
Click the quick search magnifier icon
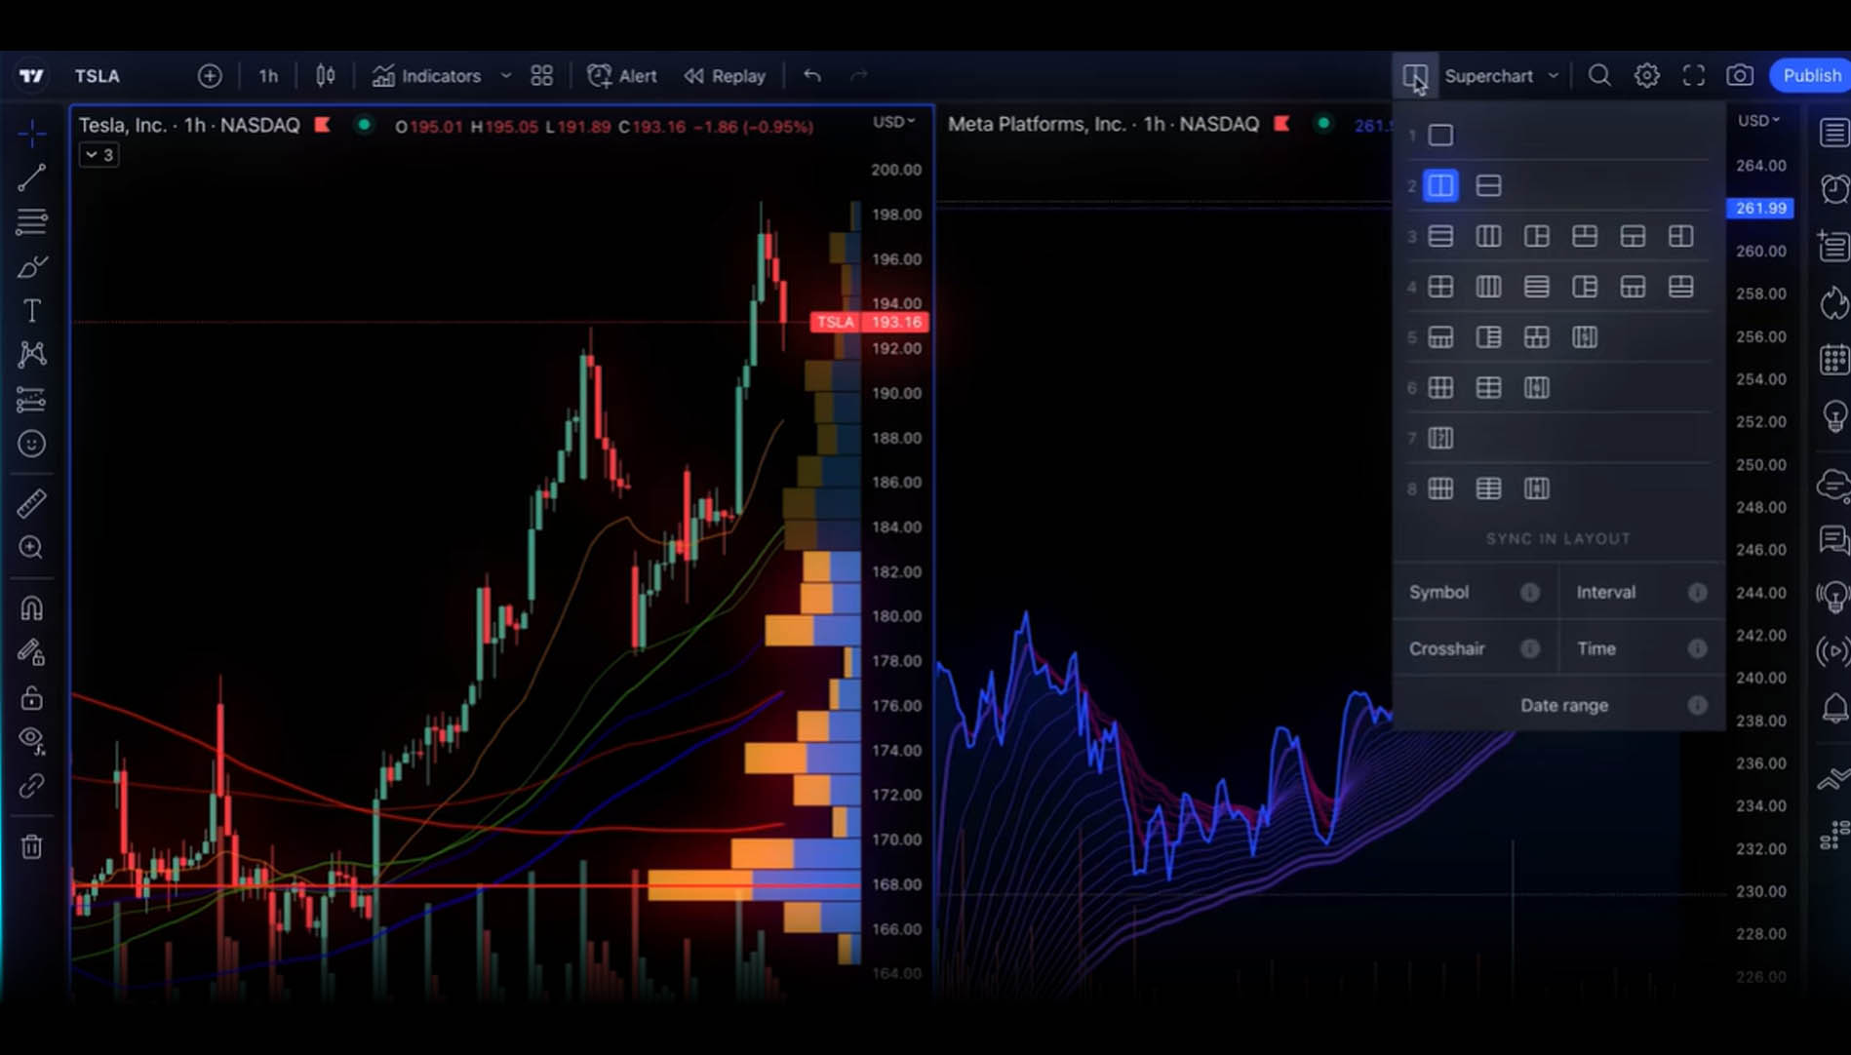pos(1599,76)
